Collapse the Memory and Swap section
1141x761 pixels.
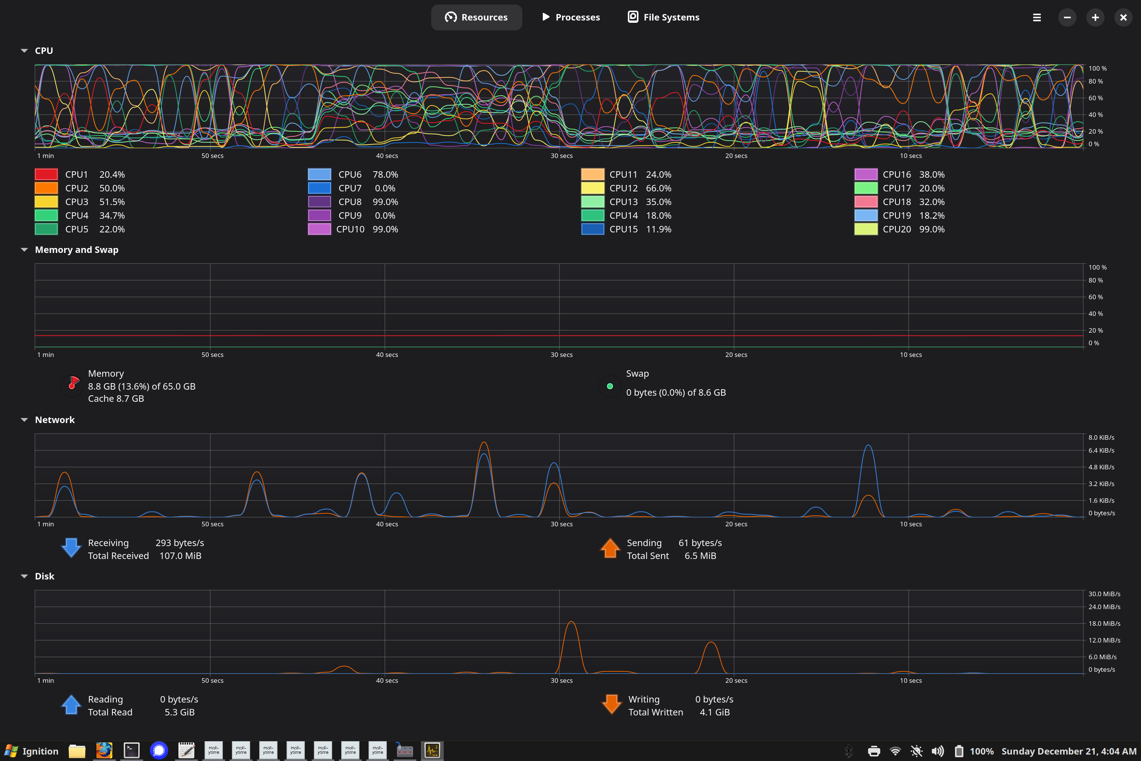pos(24,249)
